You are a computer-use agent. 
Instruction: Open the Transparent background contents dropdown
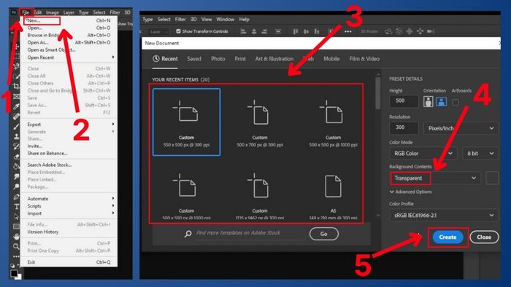point(435,178)
